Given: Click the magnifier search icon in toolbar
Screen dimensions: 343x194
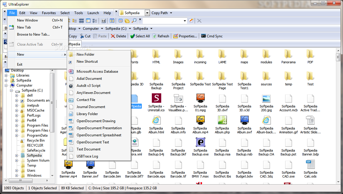Looking at the screenshot, I should click(134, 21).
